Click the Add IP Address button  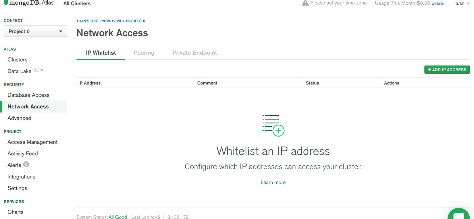(x=447, y=70)
